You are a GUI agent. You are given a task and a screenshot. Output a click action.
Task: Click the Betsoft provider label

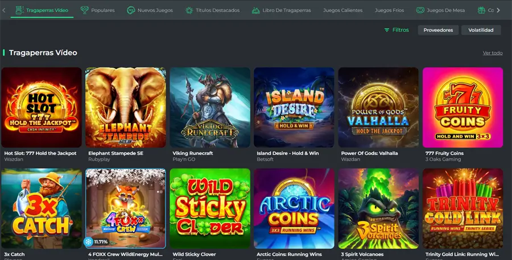click(265, 160)
